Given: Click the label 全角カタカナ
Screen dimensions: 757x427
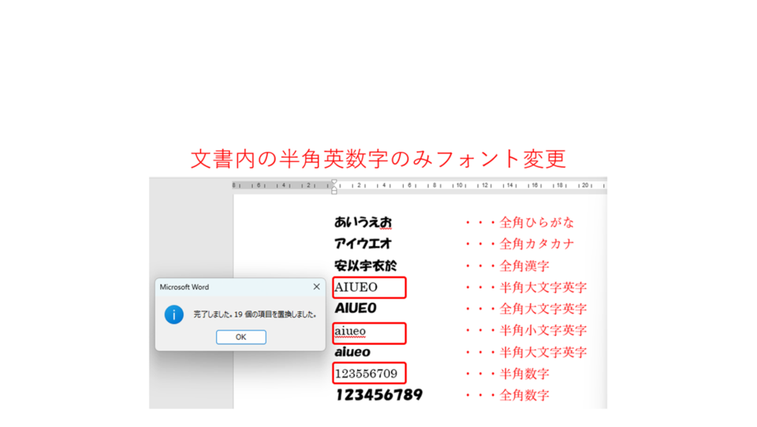Looking at the screenshot, I should [x=537, y=244].
